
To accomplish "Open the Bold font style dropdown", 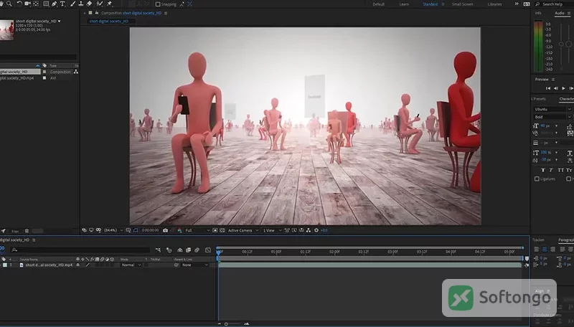I will pyautogui.click(x=552, y=117).
